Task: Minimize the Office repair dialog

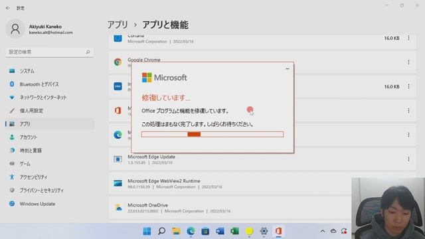Action: 288,69
